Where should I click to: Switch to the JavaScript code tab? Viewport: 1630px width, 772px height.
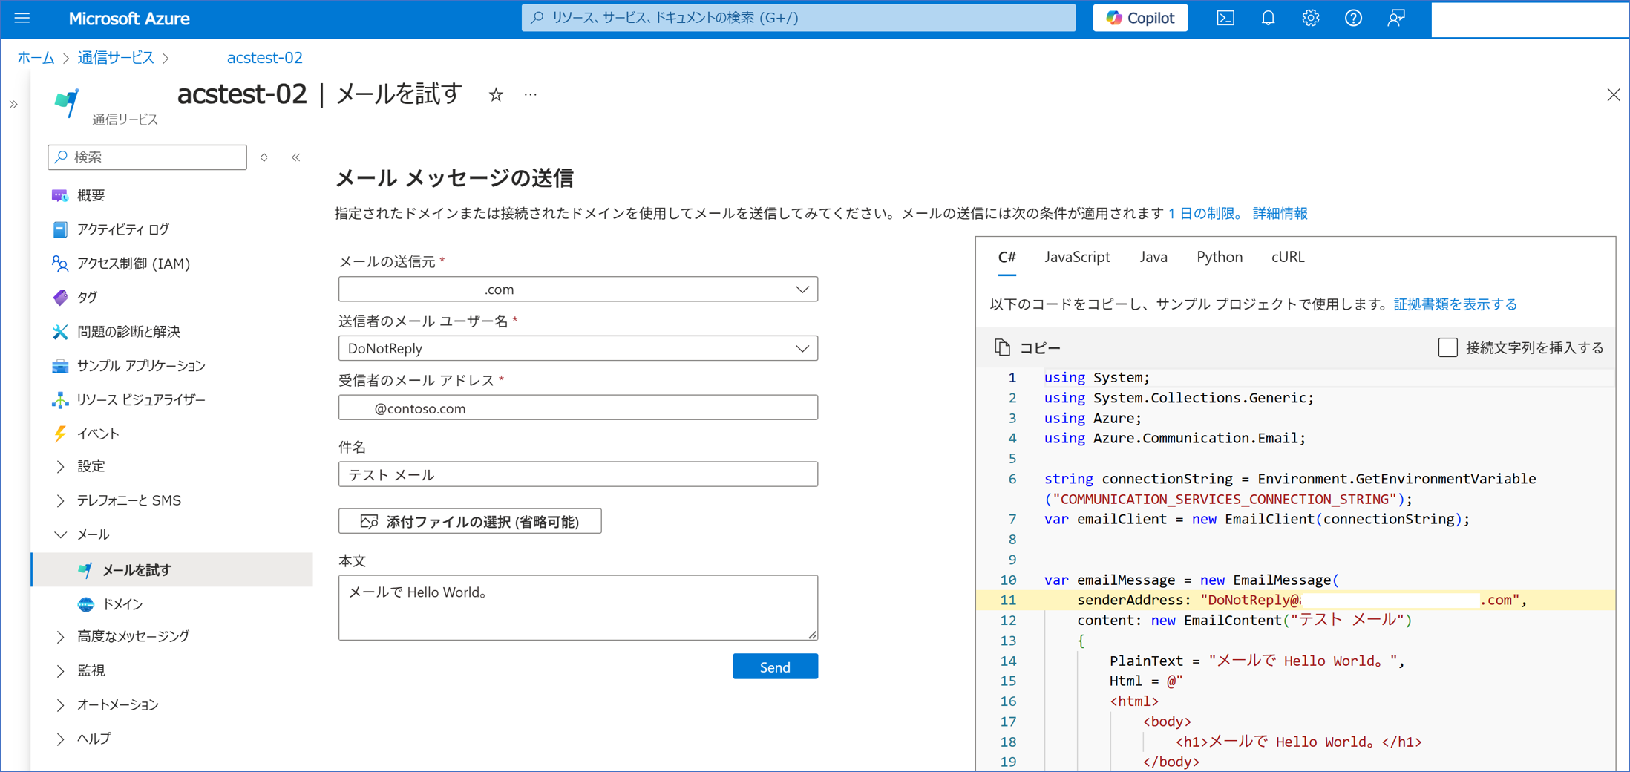(1076, 257)
